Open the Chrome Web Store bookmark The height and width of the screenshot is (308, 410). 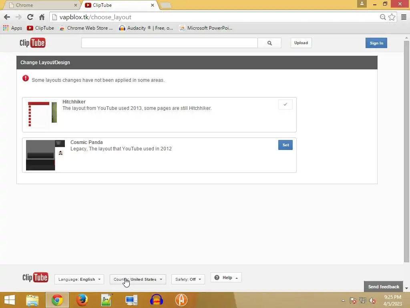pos(86,28)
